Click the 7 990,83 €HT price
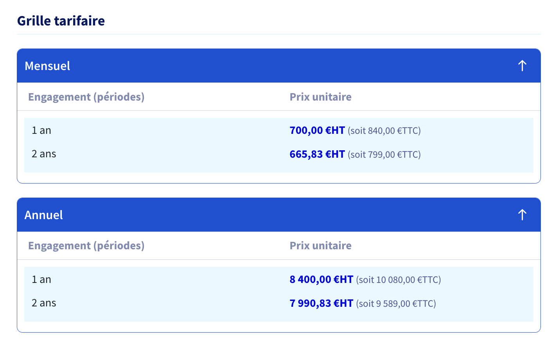The width and height of the screenshot is (553, 342). (321, 303)
